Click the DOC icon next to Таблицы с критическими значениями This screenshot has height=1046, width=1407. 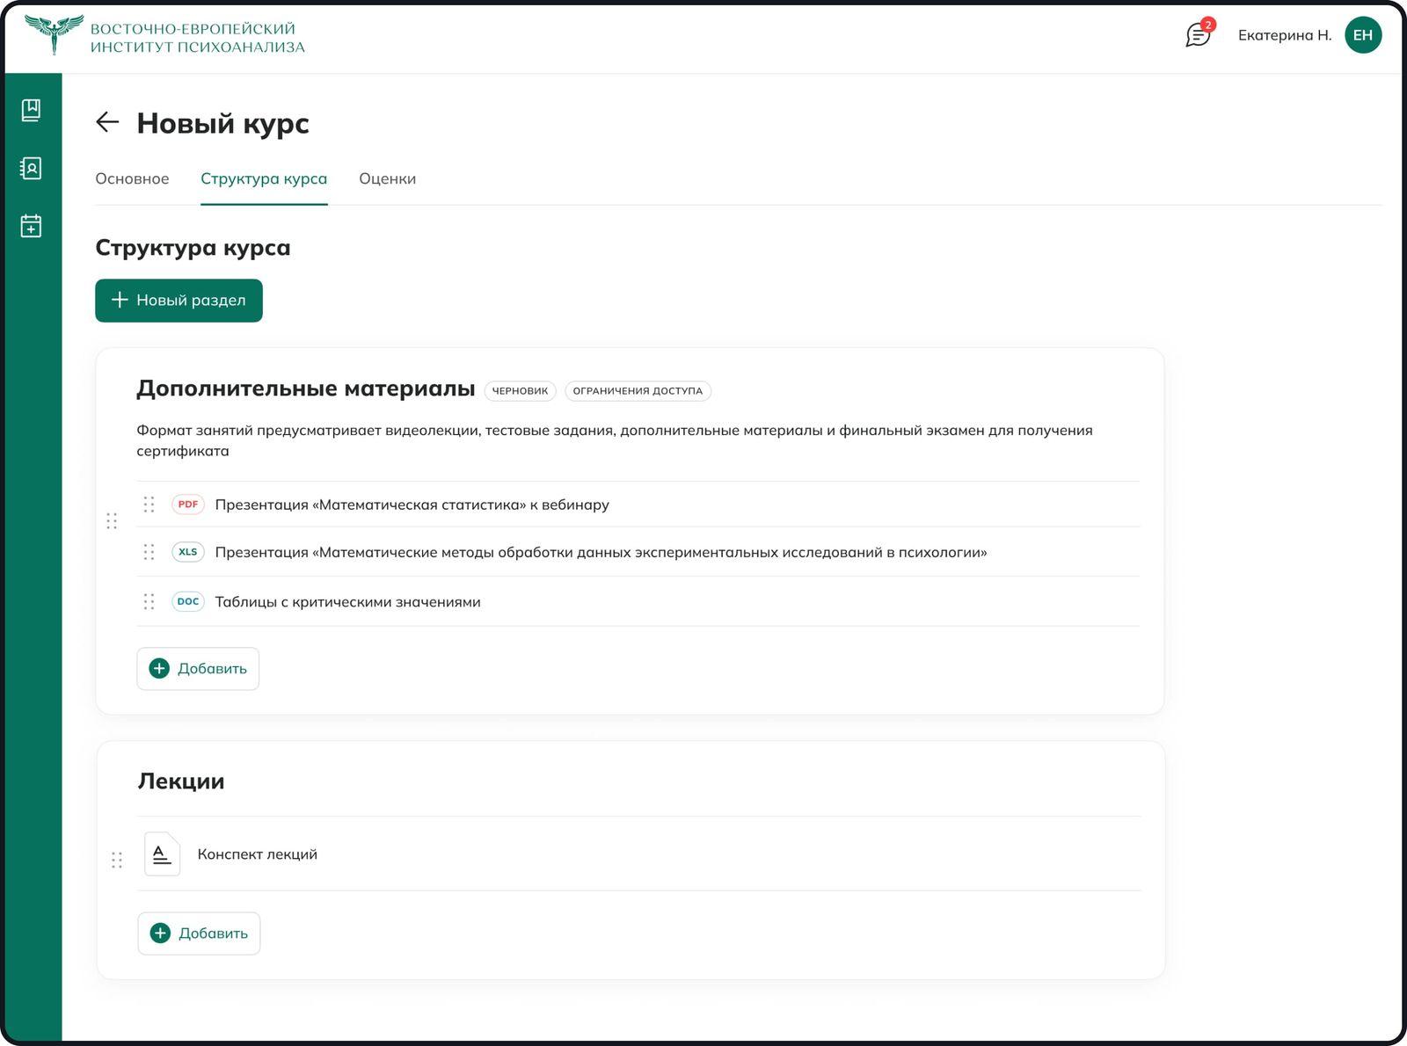[187, 601]
